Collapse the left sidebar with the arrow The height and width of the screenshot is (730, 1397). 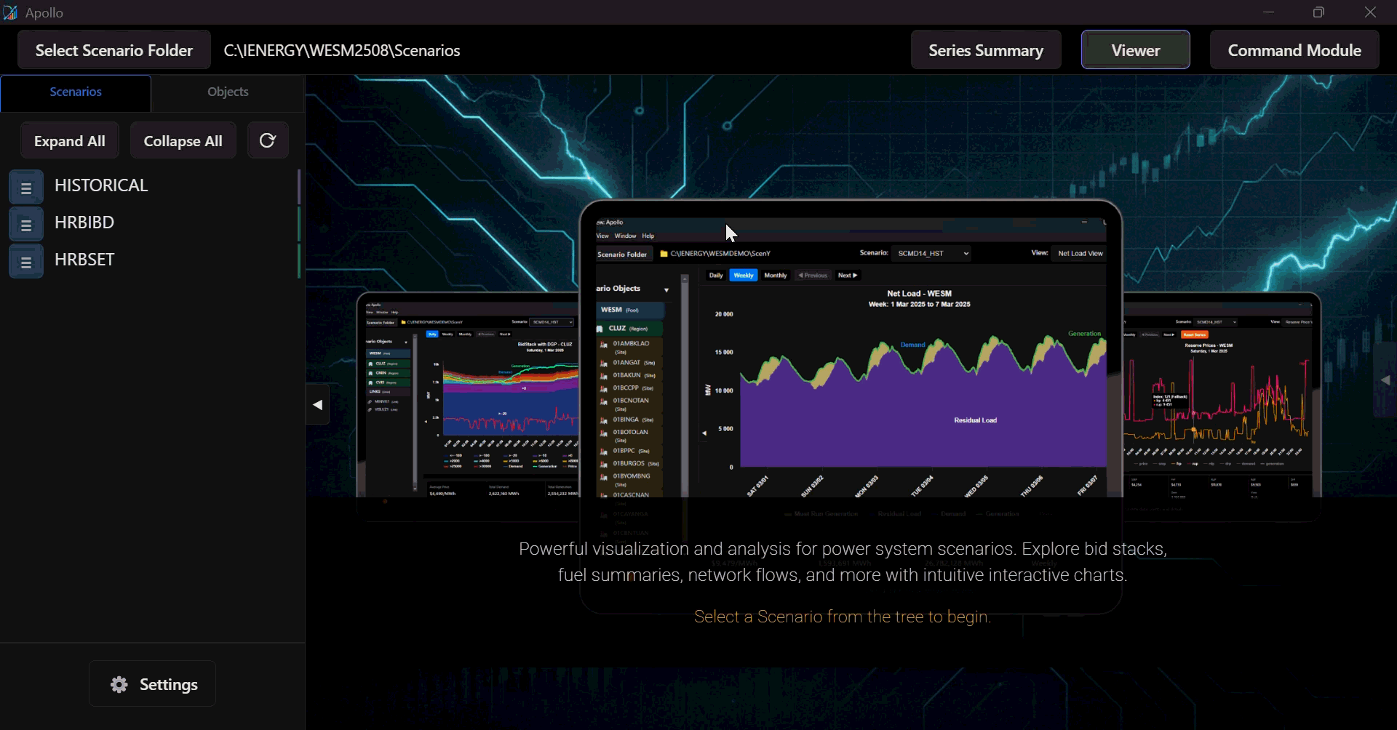pyautogui.click(x=317, y=405)
